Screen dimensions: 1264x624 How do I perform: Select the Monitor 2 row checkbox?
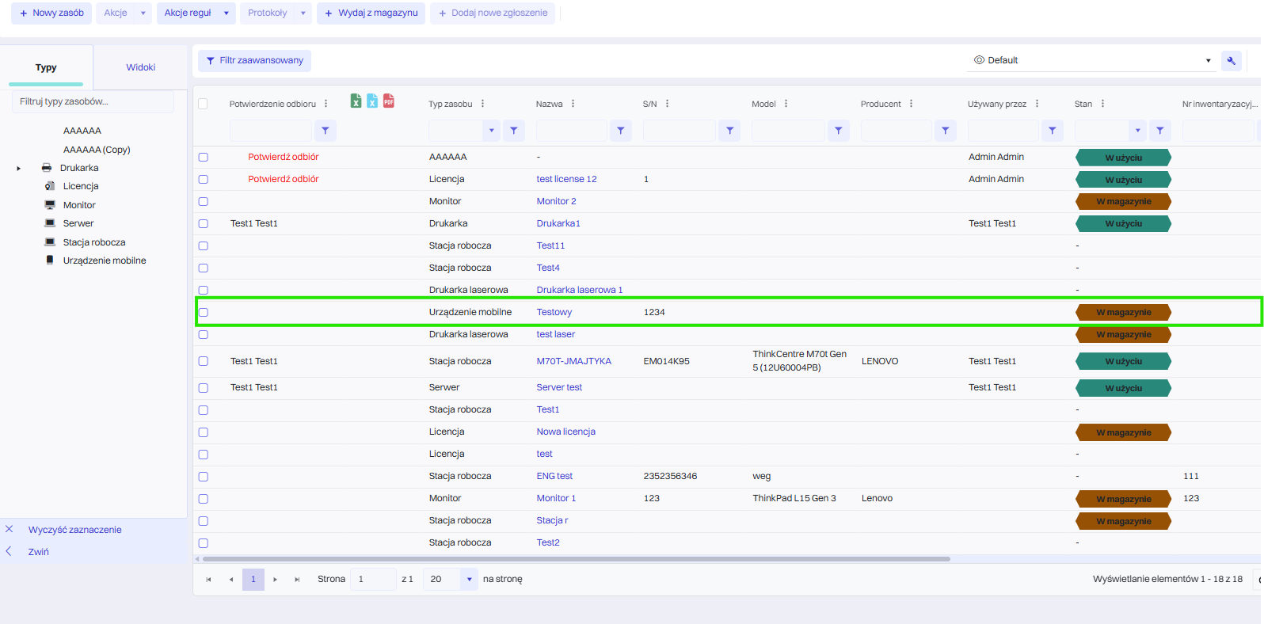[204, 201]
